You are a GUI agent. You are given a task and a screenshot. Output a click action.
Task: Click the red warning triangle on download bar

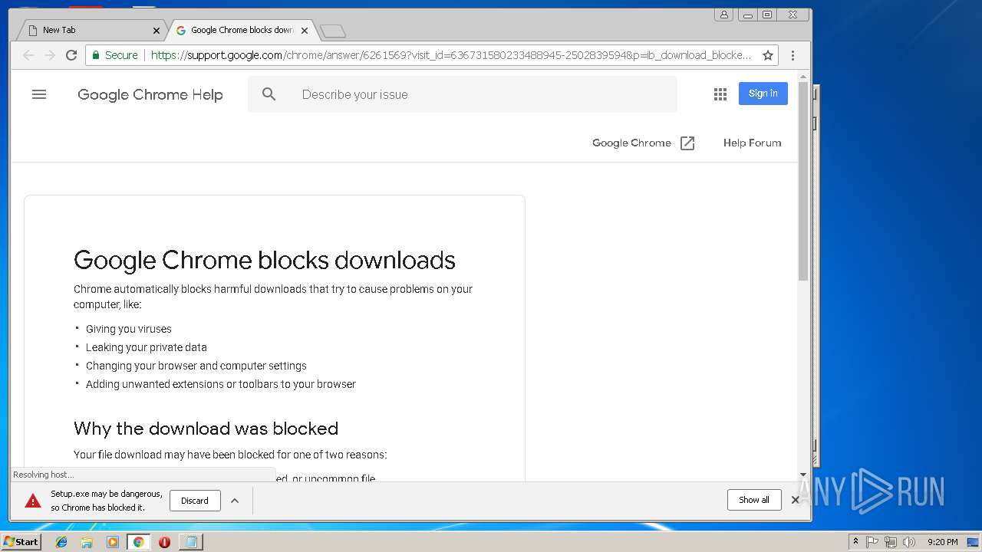tap(33, 501)
